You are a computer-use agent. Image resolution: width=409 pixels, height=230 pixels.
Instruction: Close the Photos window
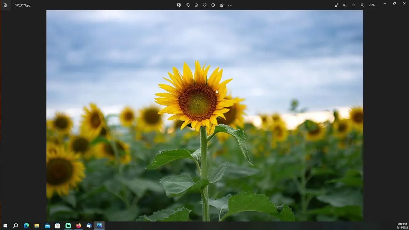(x=404, y=4)
